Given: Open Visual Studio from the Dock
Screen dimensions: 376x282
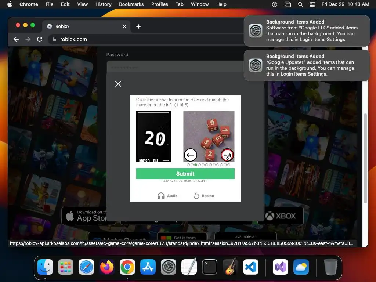Looking at the screenshot, I should click(280, 267).
